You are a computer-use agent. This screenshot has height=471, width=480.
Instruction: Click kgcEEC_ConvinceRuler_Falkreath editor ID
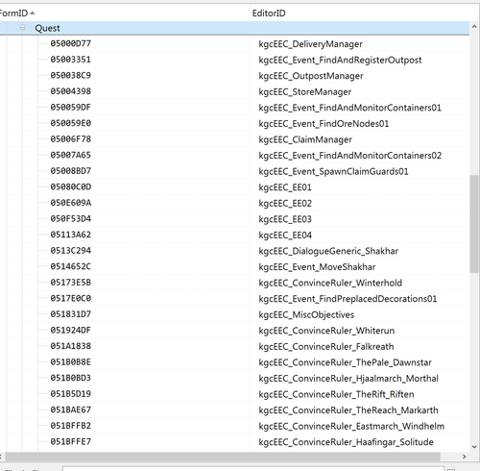pyautogui.click(x=326, y=347)
